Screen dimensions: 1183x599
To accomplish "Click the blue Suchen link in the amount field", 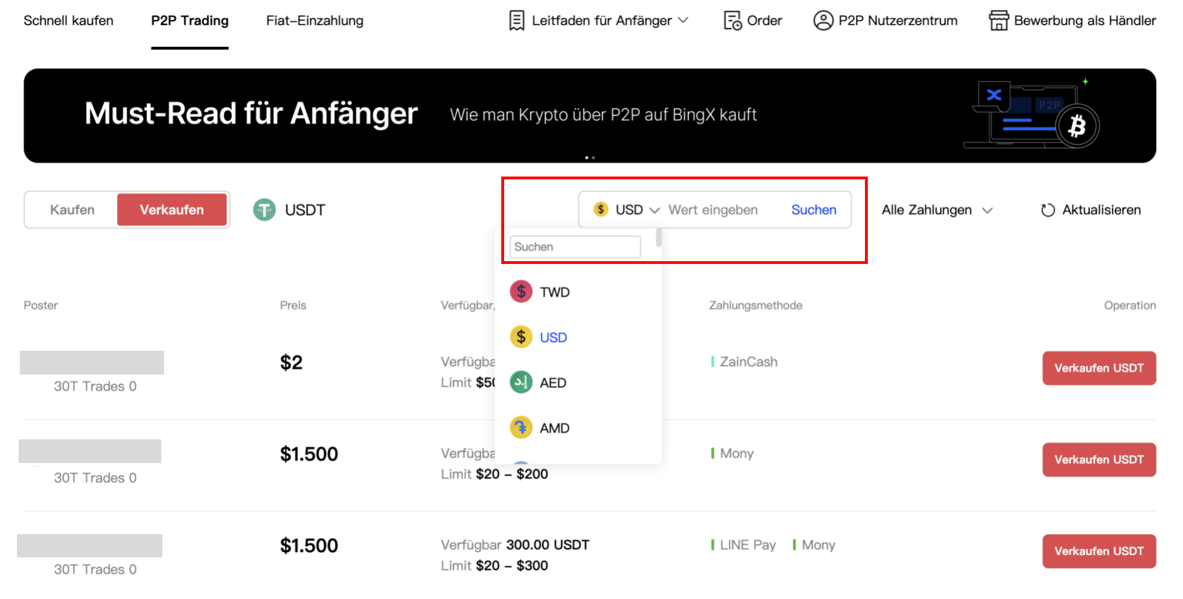I will (814, 210).
